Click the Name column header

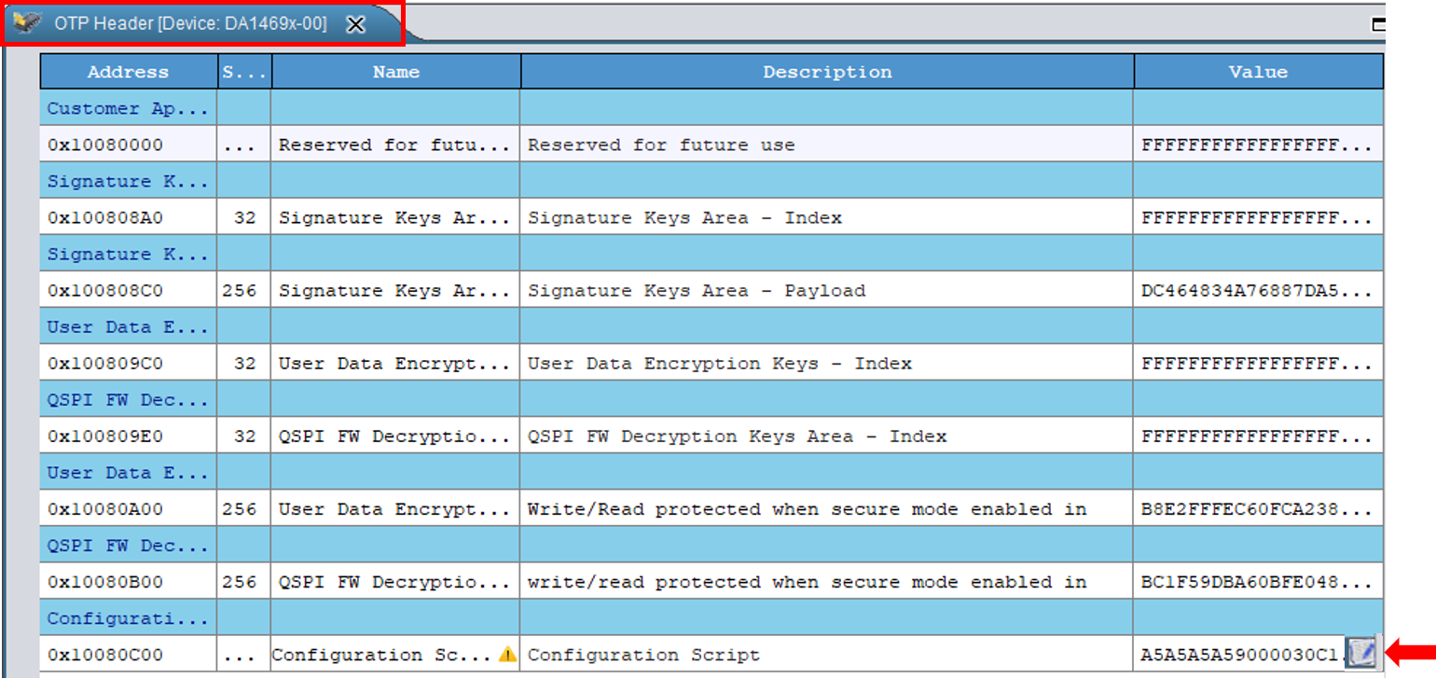coord(396,72)
